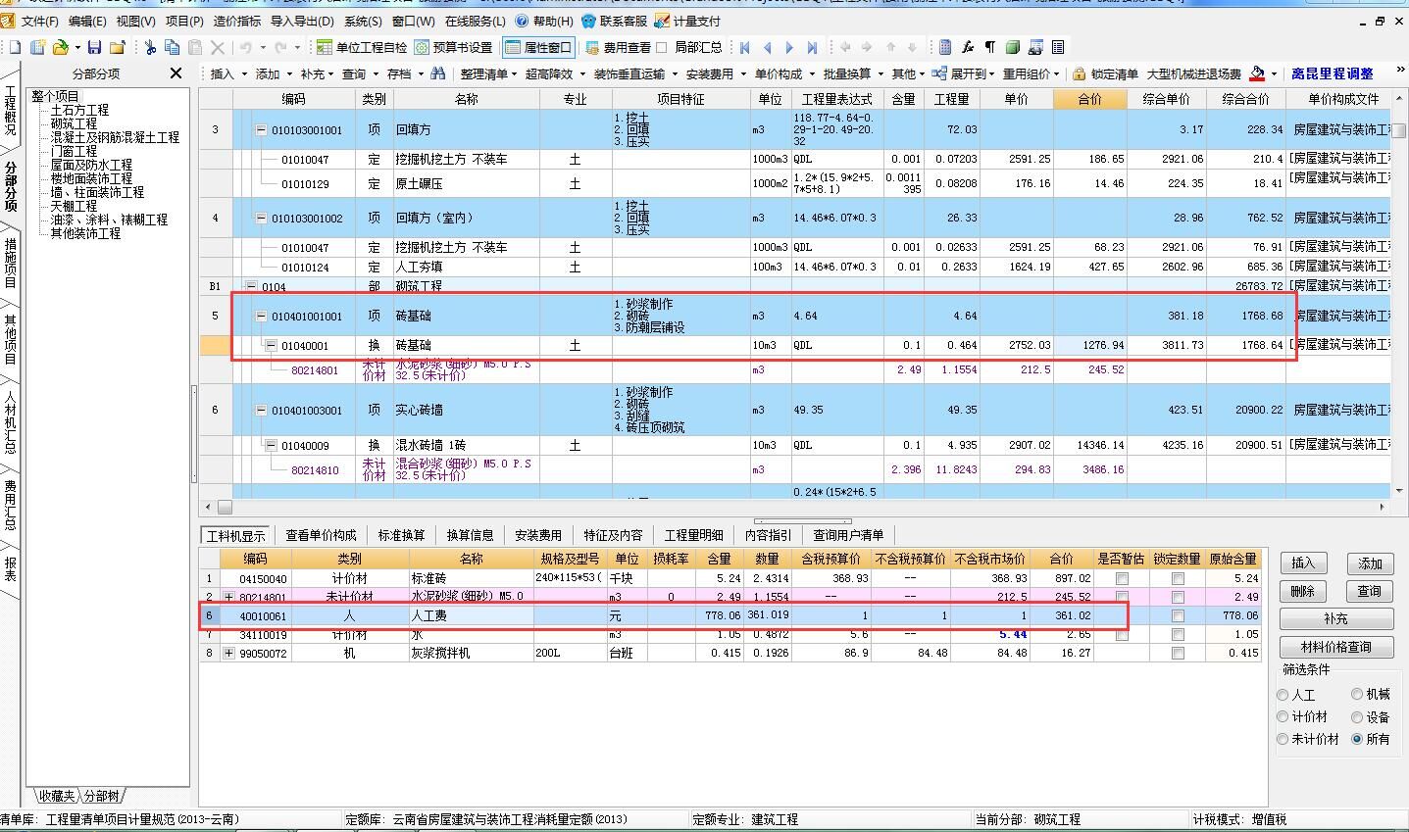Screen dimensions: 1409x832
Task: Click the 查询 button in right panel
Action: pos(1370,591)
